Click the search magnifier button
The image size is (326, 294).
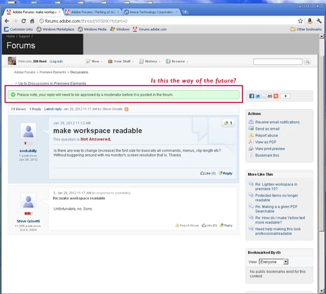pos(307,62)
